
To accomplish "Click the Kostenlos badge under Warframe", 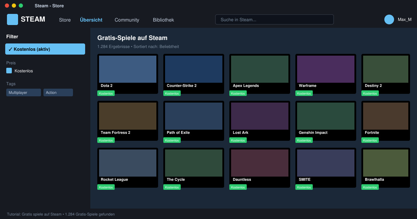I will tap(304, 93).
